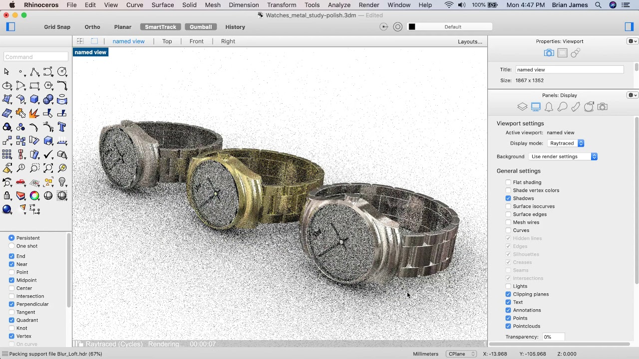Screen dimensions: 639x359
Task: Switch to the Top viewport tab
Action: click(167, 41)
